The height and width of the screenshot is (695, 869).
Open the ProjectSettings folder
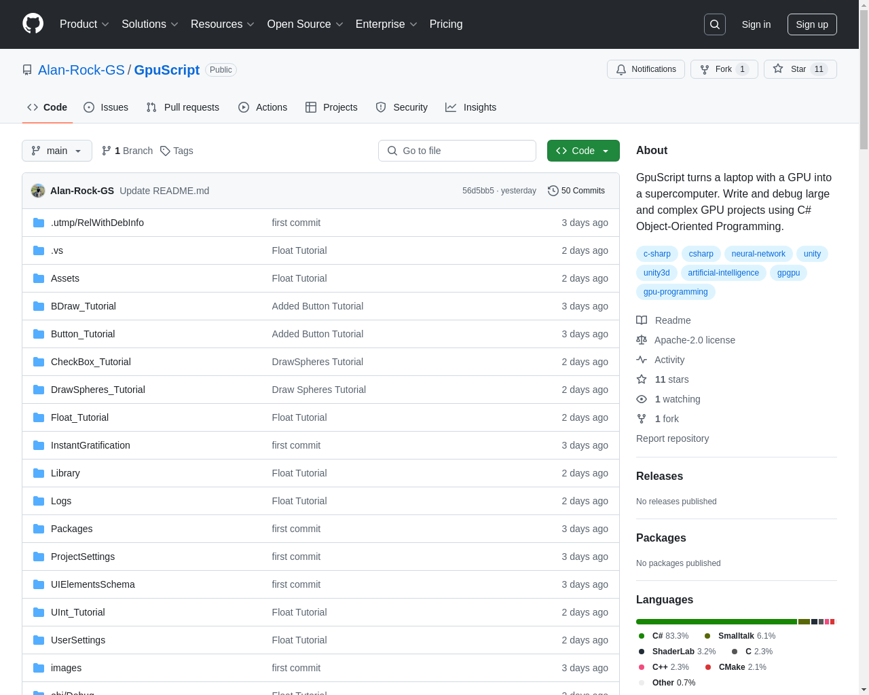pos(83,557)
